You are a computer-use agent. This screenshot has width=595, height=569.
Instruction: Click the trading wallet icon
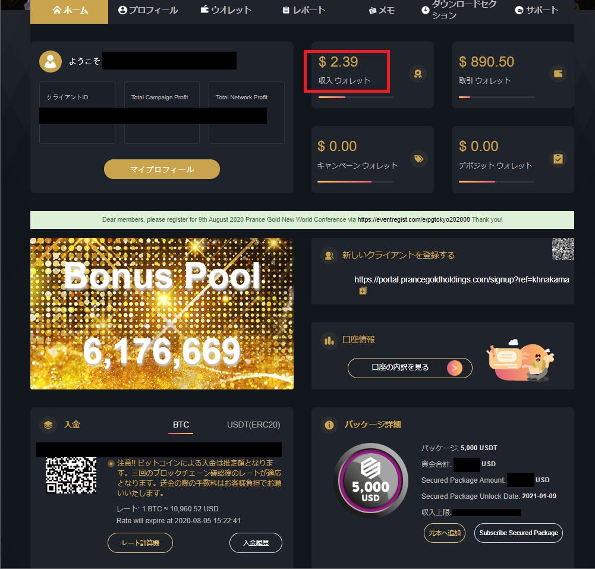558,74
